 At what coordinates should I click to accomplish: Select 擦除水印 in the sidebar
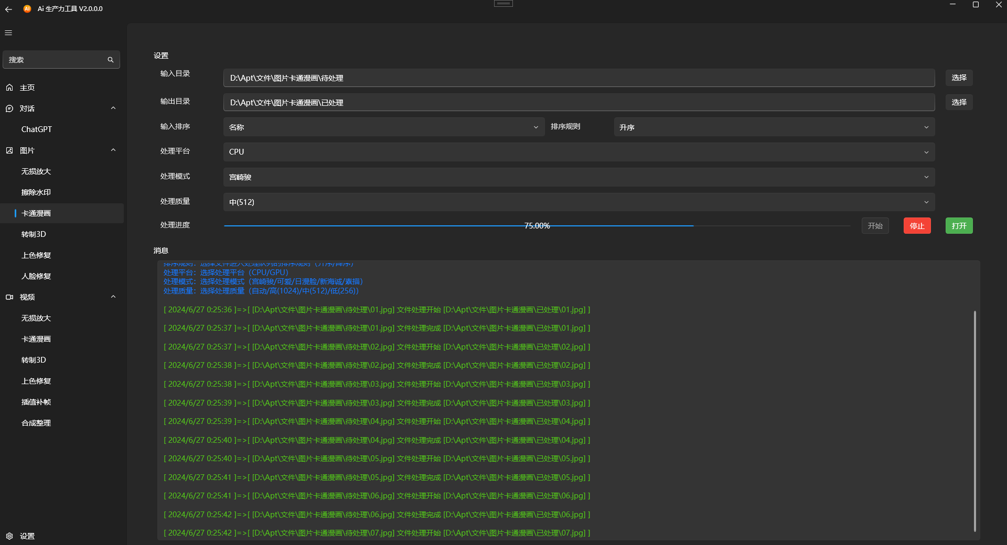[62, 192]
